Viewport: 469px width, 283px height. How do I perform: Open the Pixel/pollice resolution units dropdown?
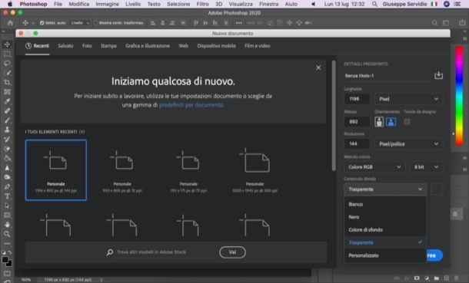pyautogui.click(x=408, y=144)
